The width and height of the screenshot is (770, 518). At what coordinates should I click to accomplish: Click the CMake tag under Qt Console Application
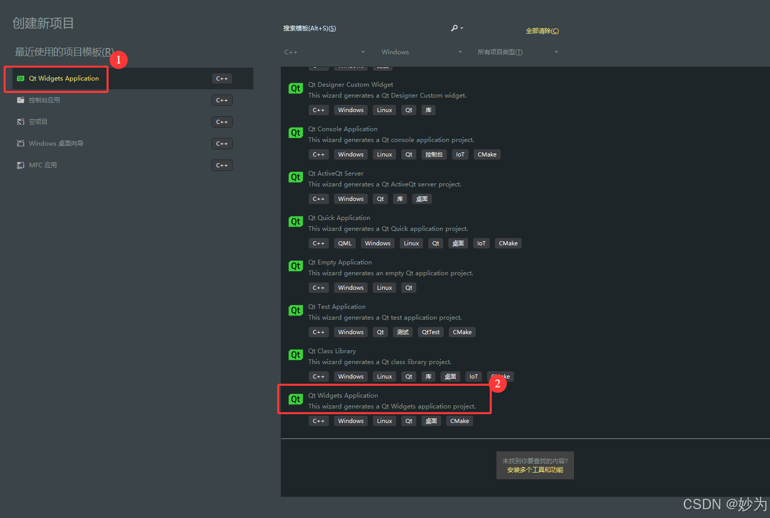tap(487, 154)
